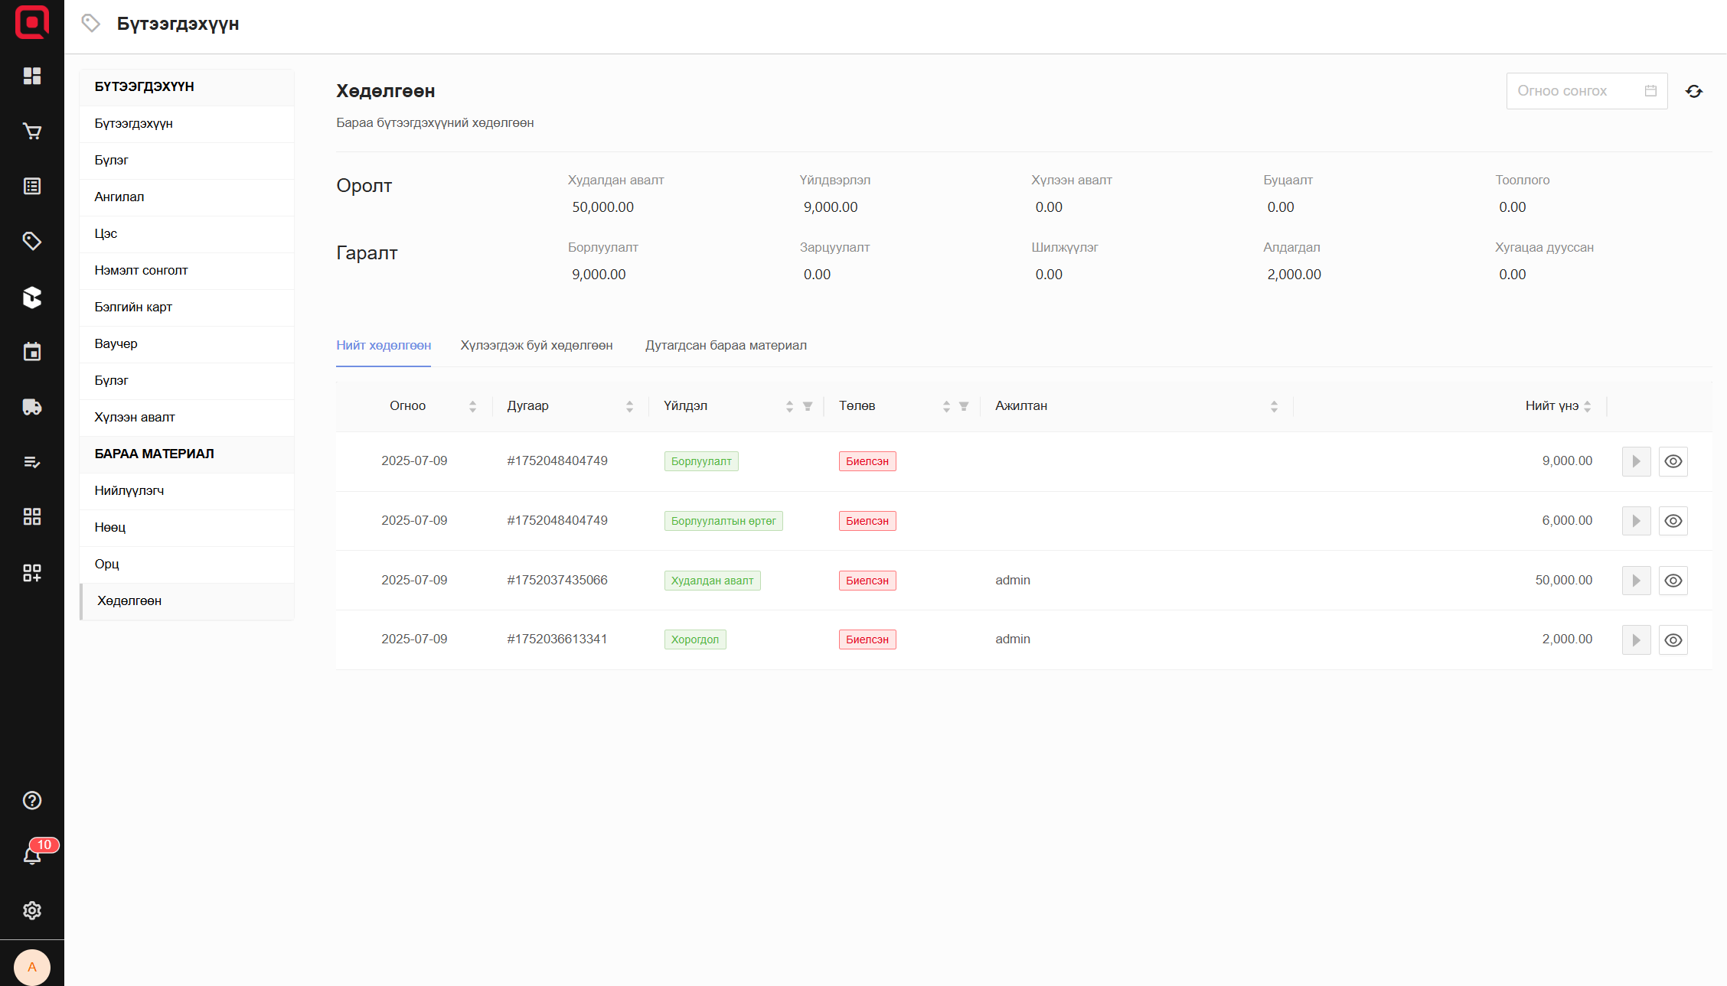Switch to Хүлээгдэж буй хөдөлгөөн tab
Image resolution: width=1727 pixels, height=986 pixels.
click(x=536, y=346)
